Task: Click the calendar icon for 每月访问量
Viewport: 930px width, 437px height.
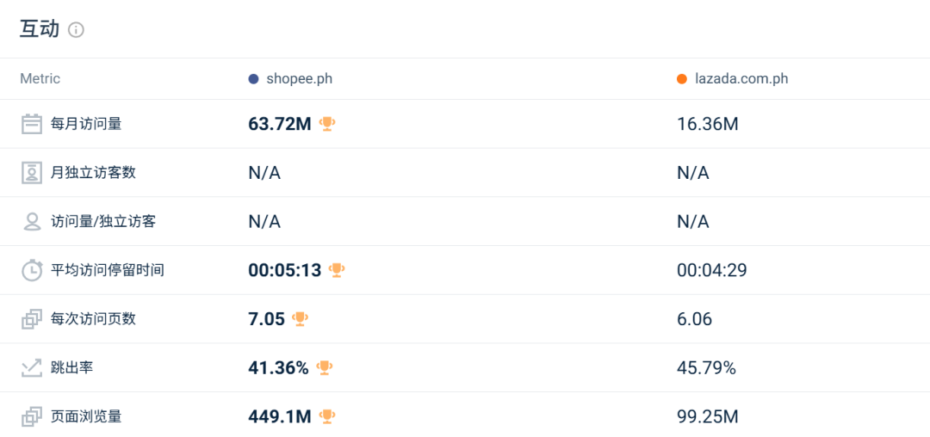Action: coord(32,124)
